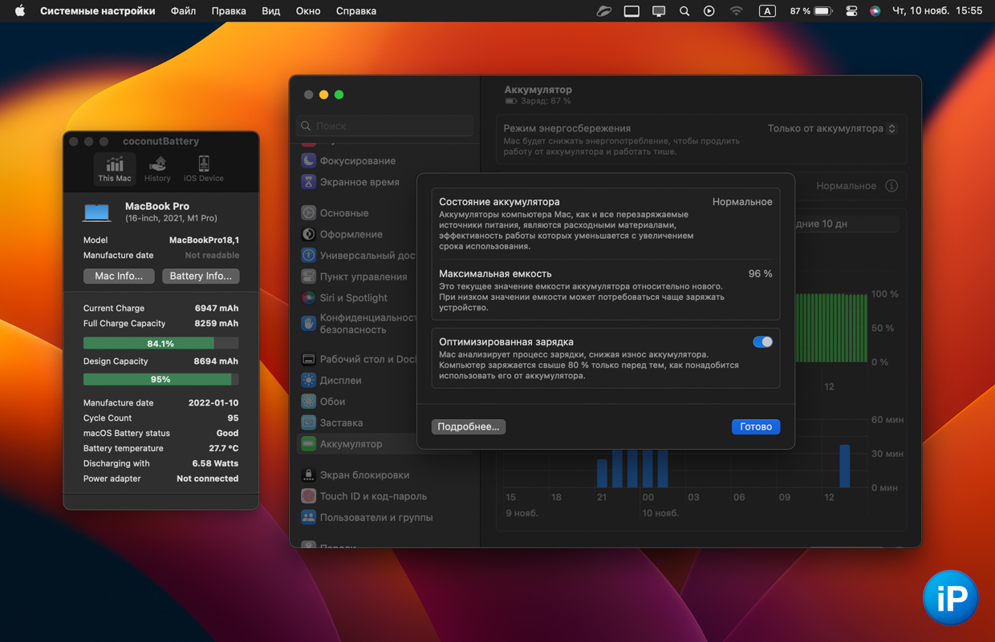Switch to coconutBattery History tab
Viewport: 995px width, 642px height.
[157, 169]
